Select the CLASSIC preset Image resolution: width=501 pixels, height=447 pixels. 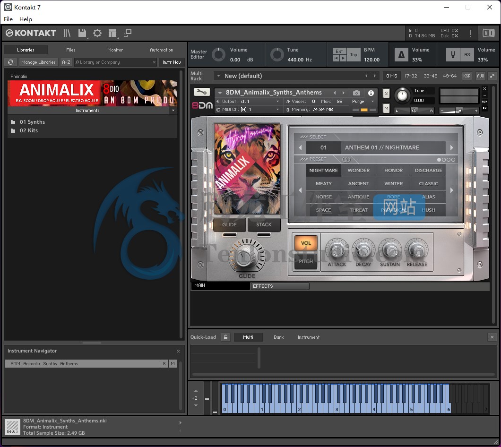429,184
